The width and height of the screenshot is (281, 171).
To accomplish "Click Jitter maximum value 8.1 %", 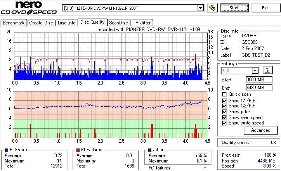I will pyautogui.click(x=202, y=161).
